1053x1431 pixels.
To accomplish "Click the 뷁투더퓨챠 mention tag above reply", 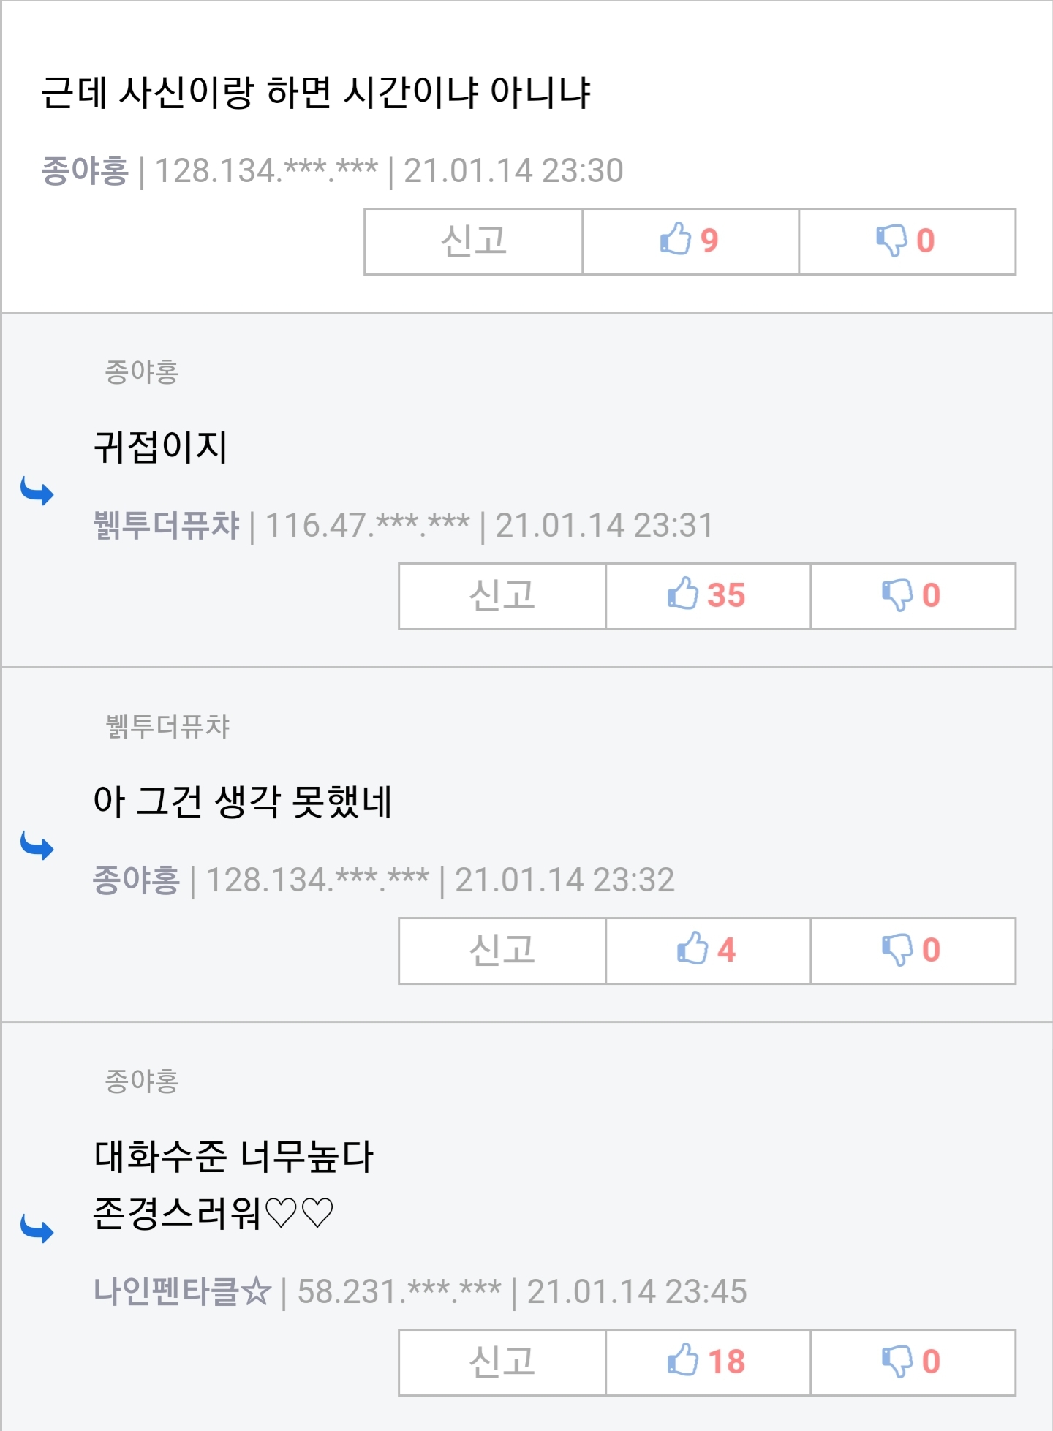I will pyautogui.click(x=168, y=726).
